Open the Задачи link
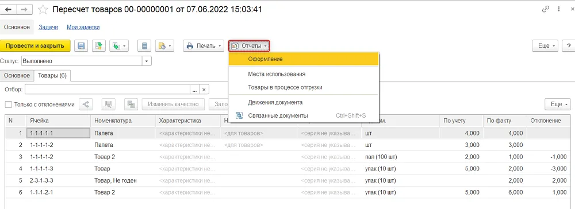 pos(48,27)
